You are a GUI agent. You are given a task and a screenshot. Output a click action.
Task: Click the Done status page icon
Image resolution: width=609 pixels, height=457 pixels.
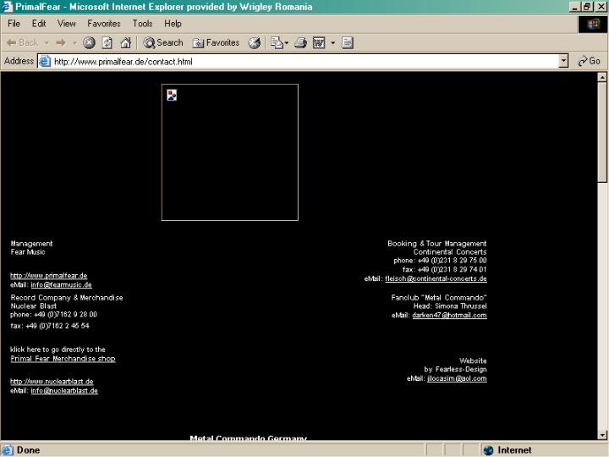point(8,450)
